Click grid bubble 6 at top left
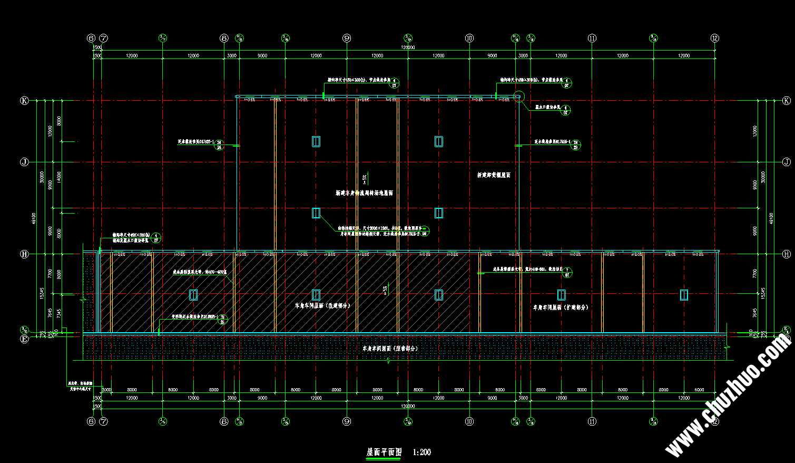Image resolution: width=795 pixels, height=463 pixels. [x=90, y=37]
